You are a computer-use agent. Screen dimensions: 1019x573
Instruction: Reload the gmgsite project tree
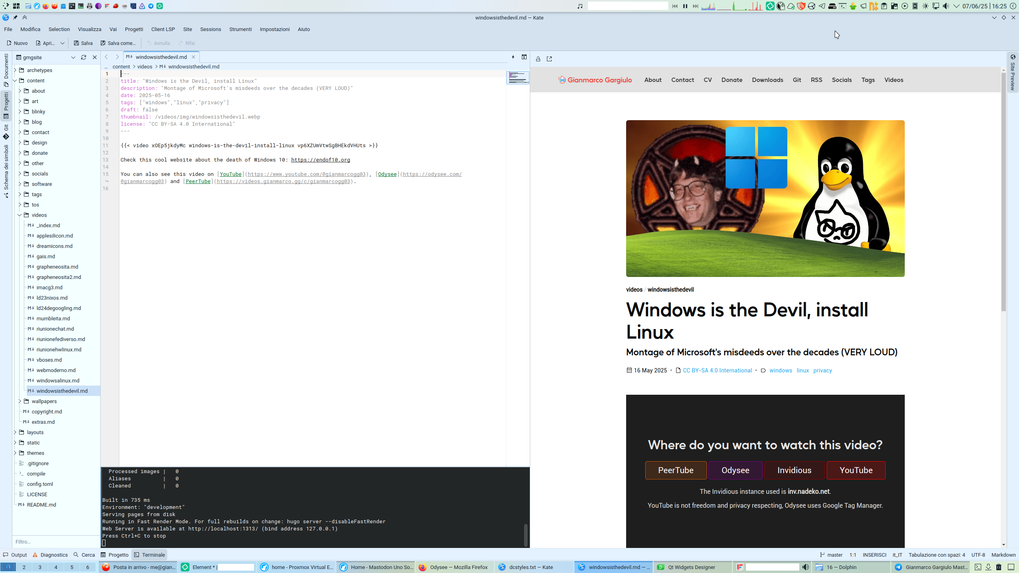[x=83, y=57]
